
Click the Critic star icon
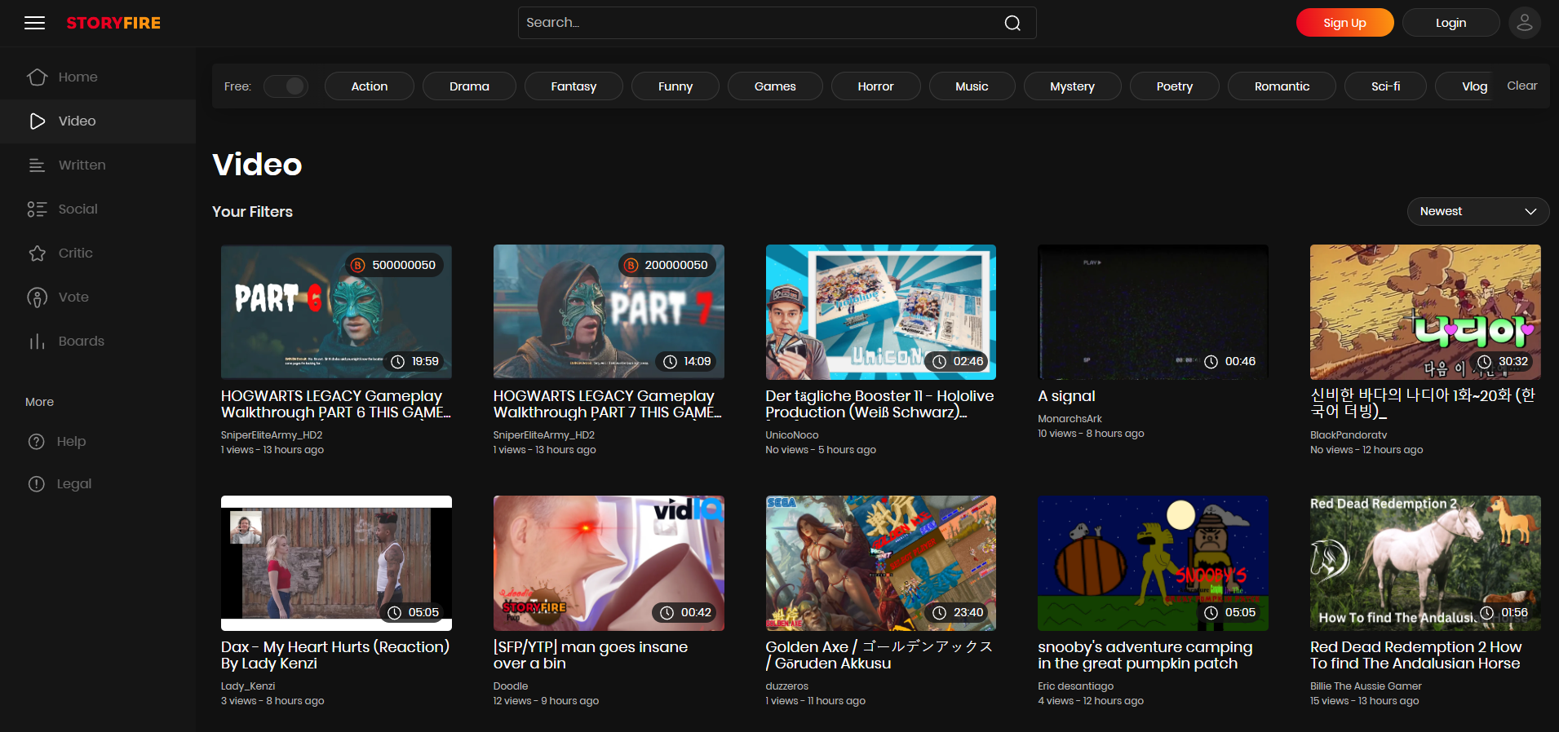[38, 254]
